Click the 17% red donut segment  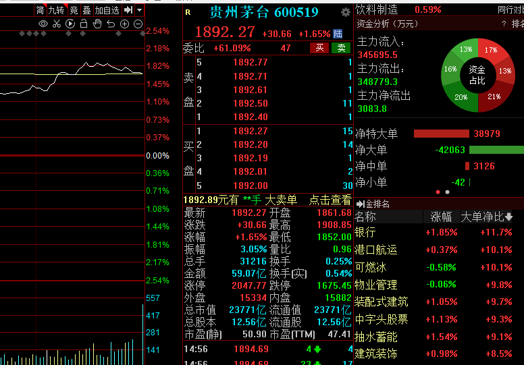click(491, 50)
